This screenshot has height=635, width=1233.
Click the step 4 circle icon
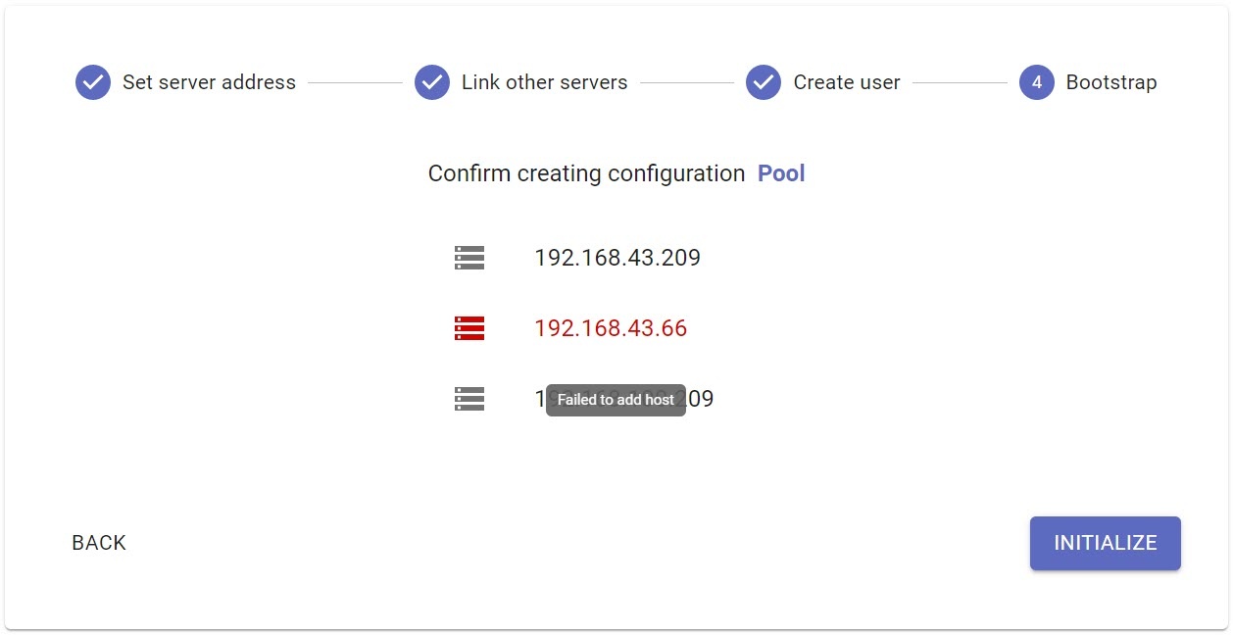tap(1037, 82)
